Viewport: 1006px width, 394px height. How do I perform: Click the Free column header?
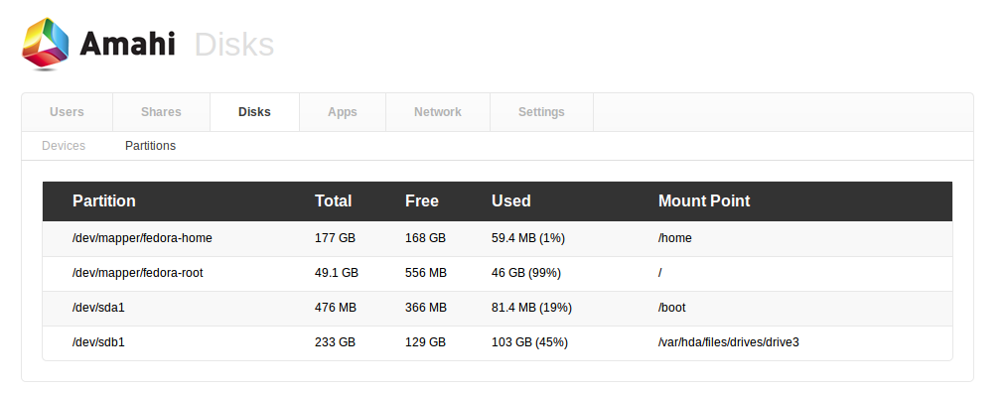[x=421, y=201]
